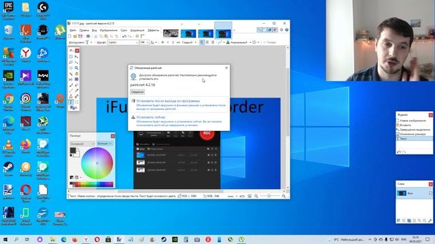This screenshot has width=435, height=244.
Task: Select the Eraser tool
Action: (77, 85)
